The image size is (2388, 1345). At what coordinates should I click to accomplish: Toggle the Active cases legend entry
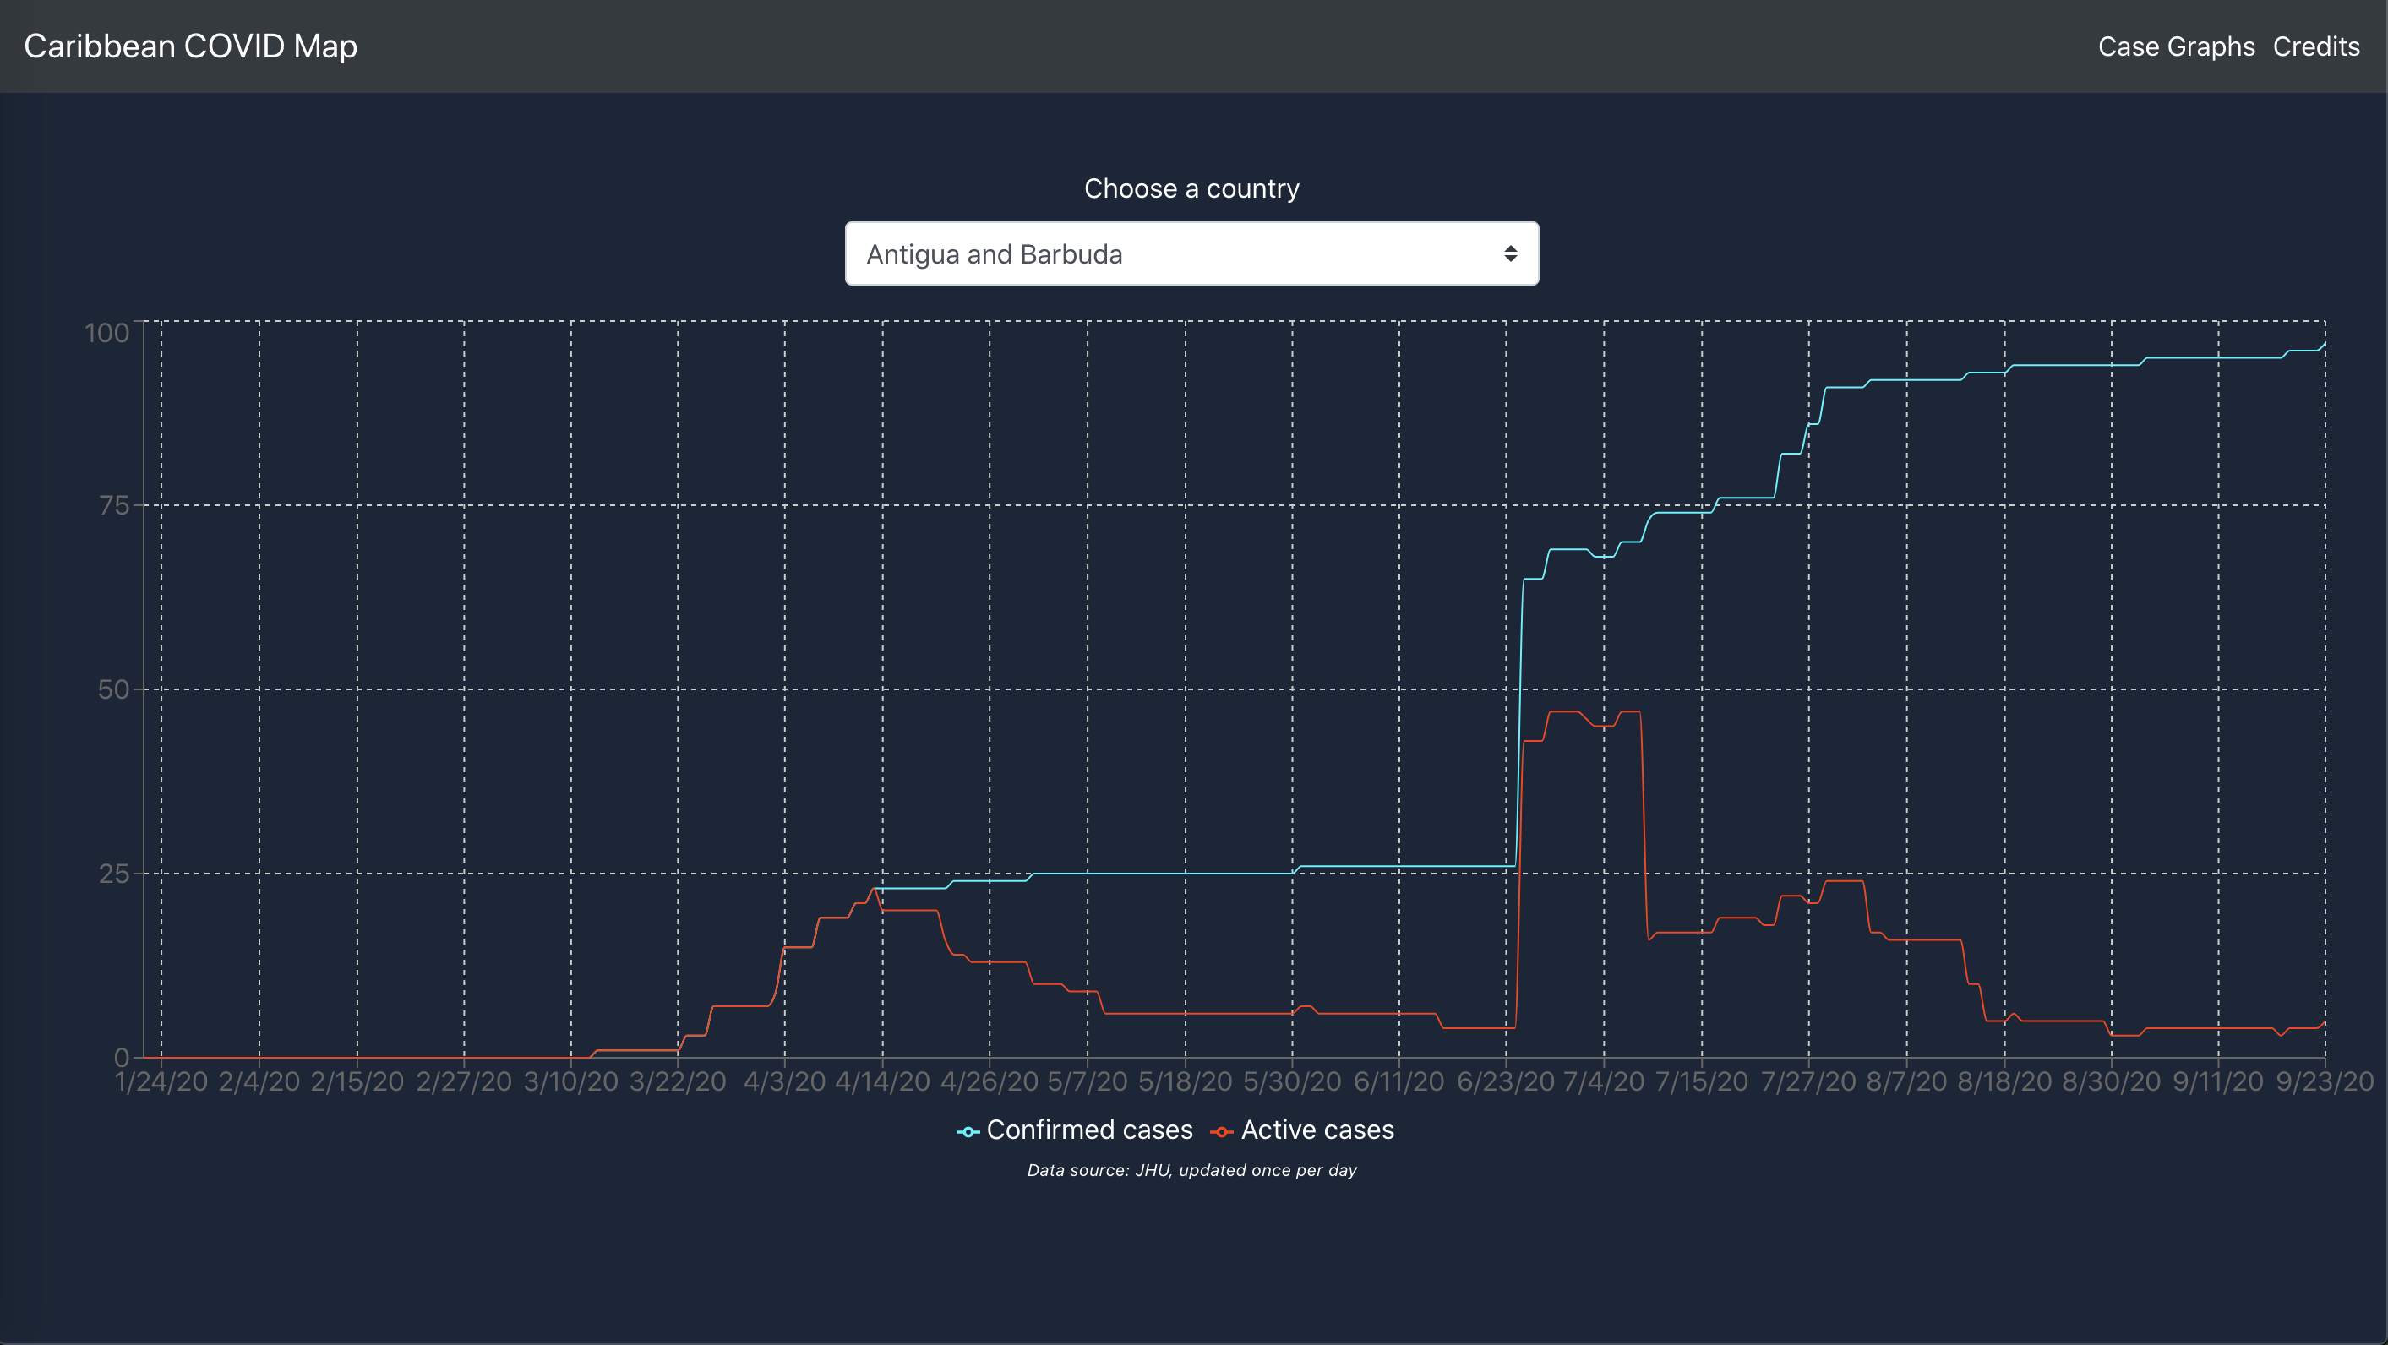1301,1130
